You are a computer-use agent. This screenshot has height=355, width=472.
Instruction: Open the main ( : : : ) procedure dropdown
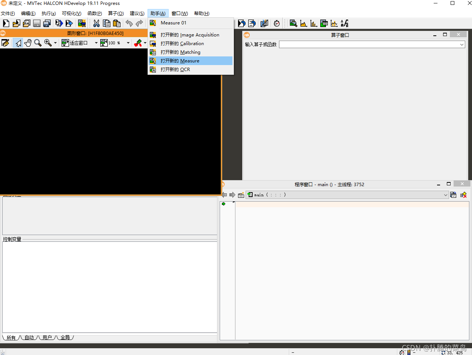pyautogui.click(x=347, y=195)
